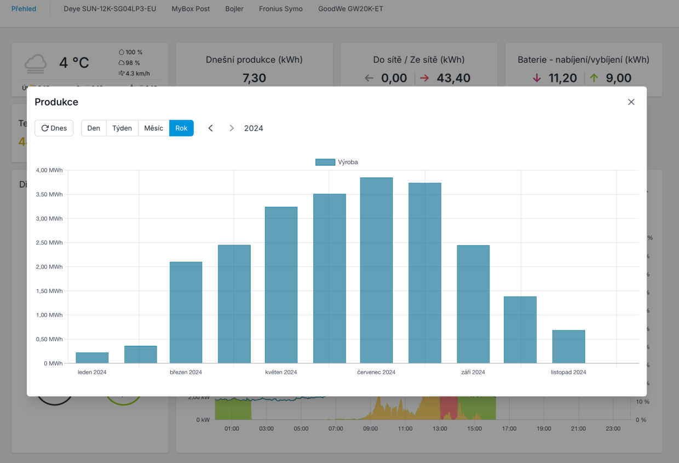
Task: Click the červenec 2024 production bar
Action: pos(376,270)
